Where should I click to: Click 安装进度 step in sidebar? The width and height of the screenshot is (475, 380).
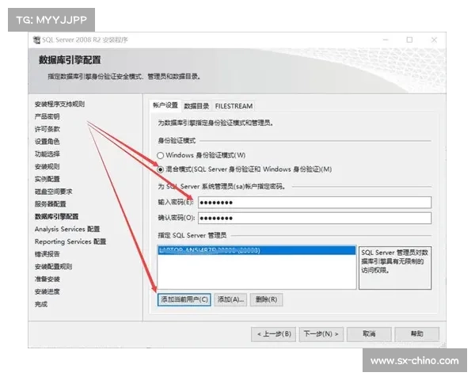pos(47,291)
